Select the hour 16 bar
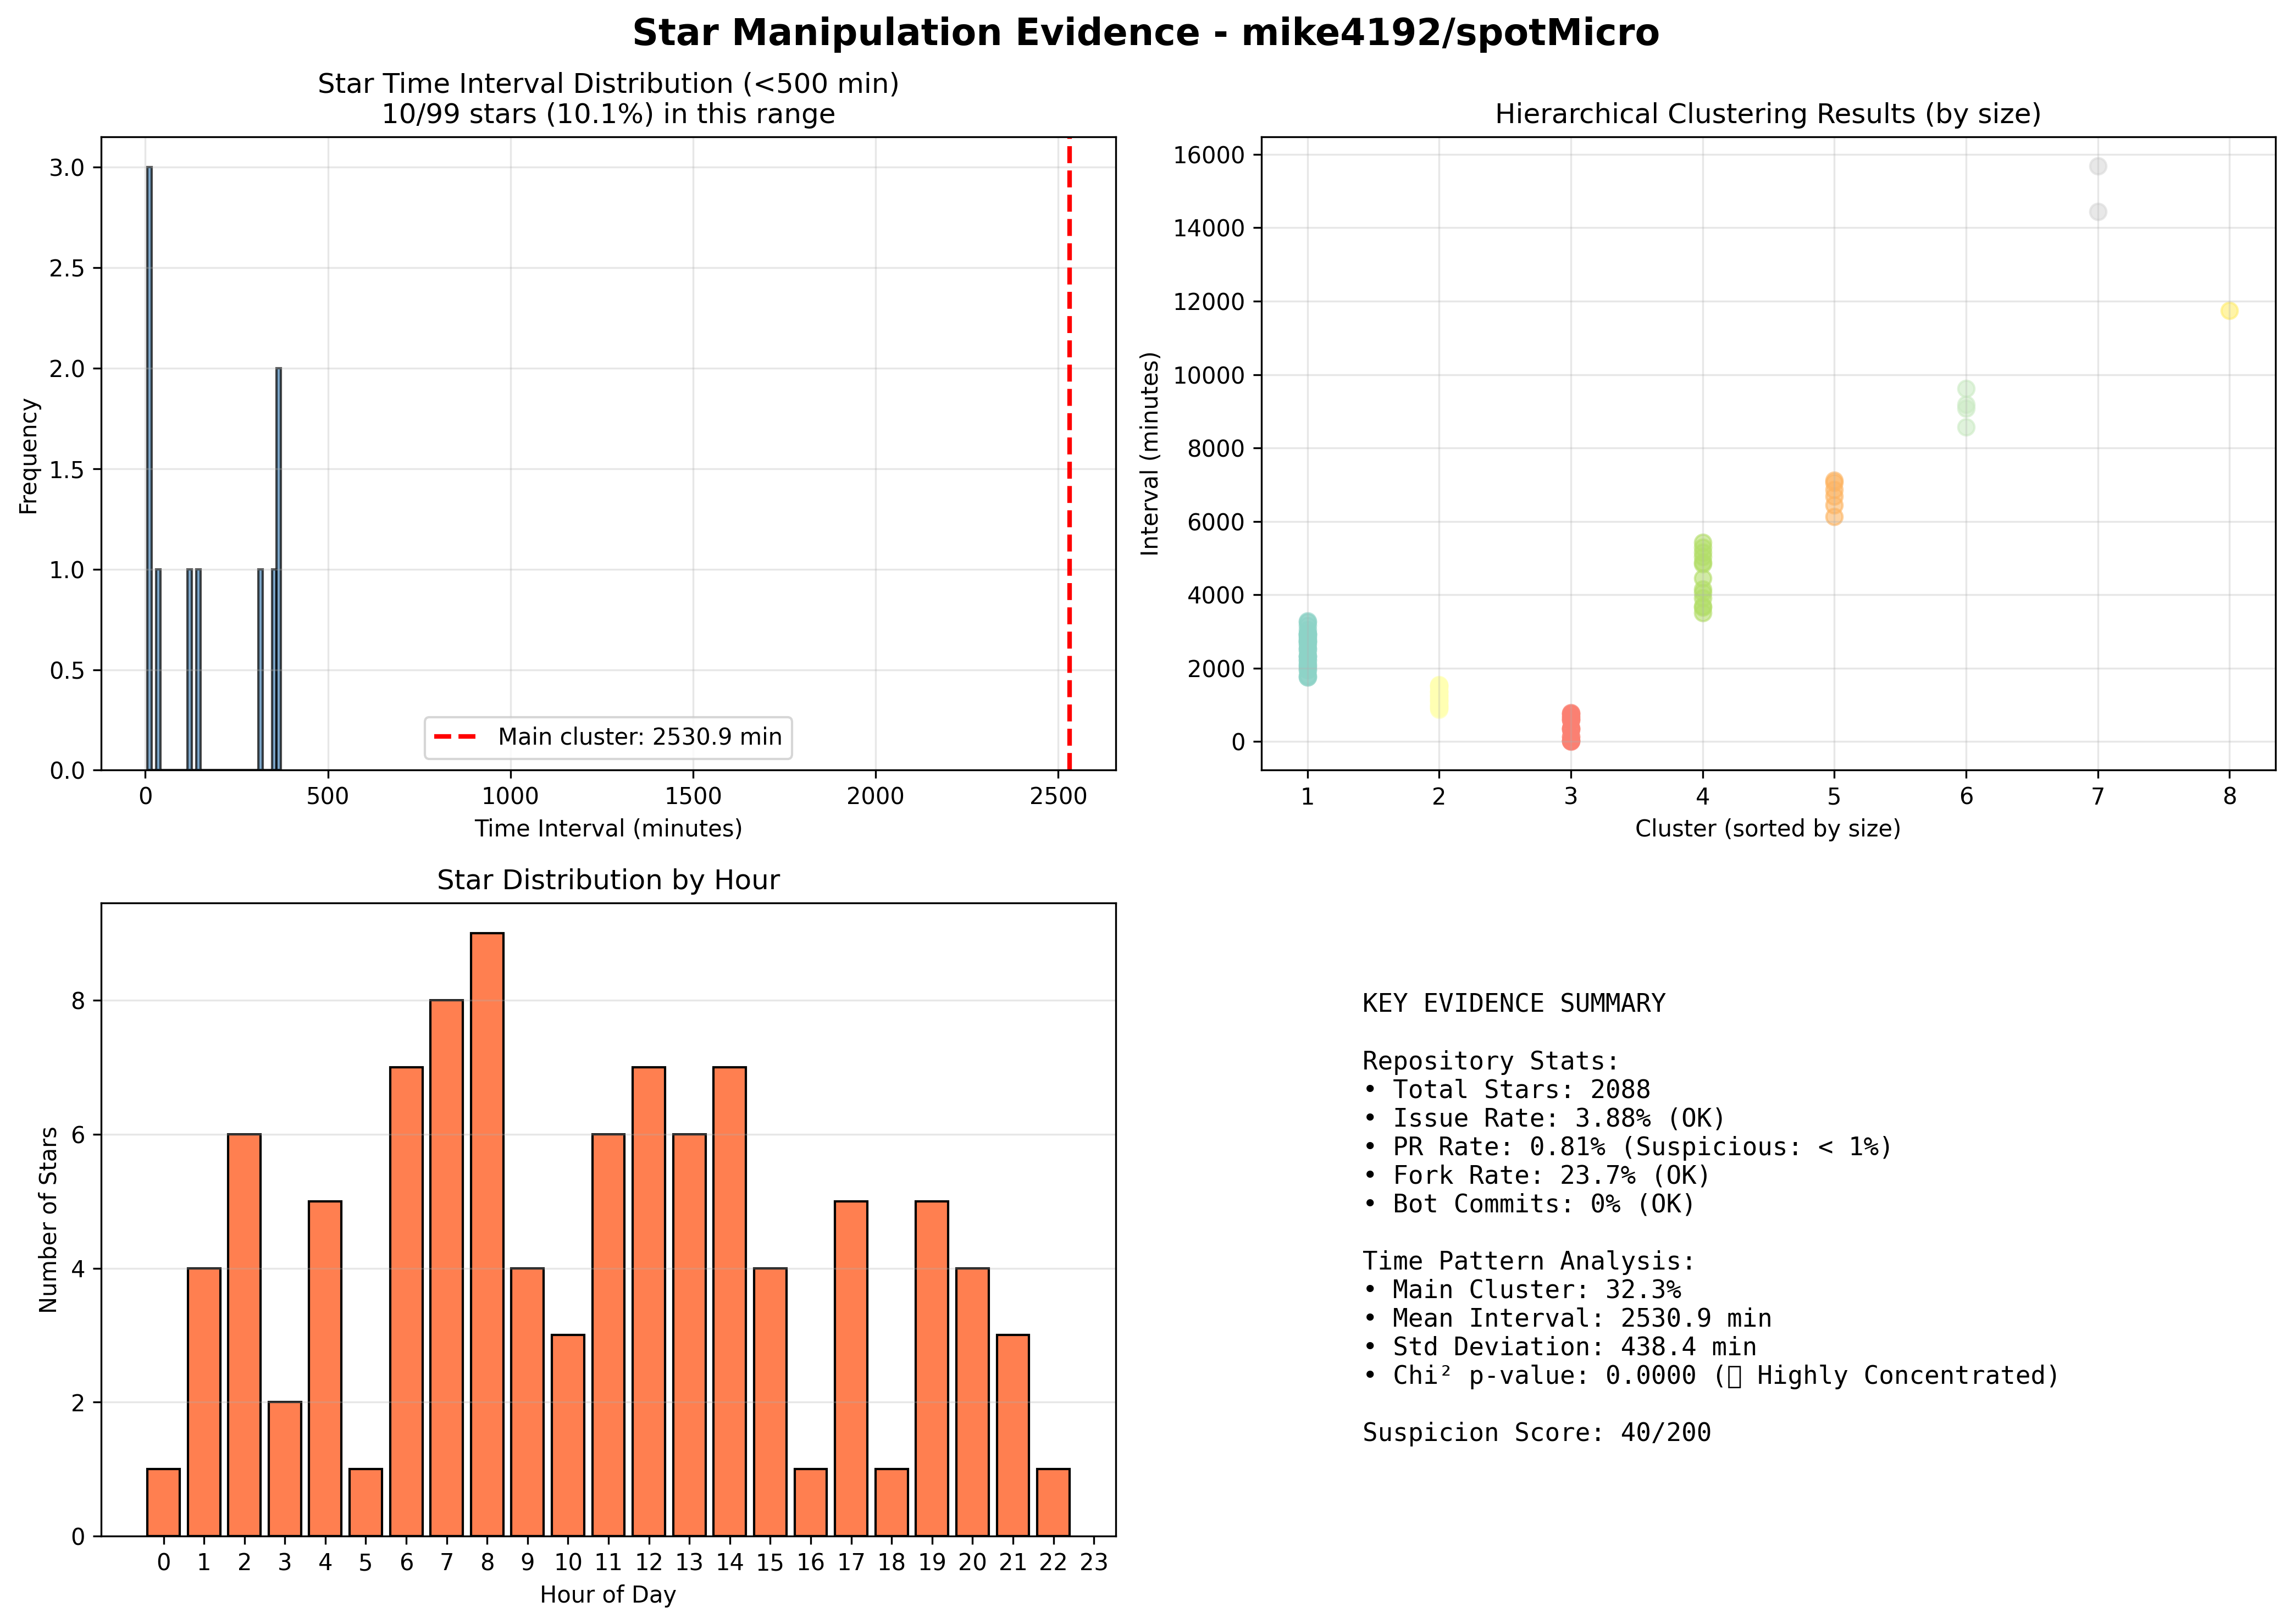The image size is (2292, 1624). (811, 1502)
